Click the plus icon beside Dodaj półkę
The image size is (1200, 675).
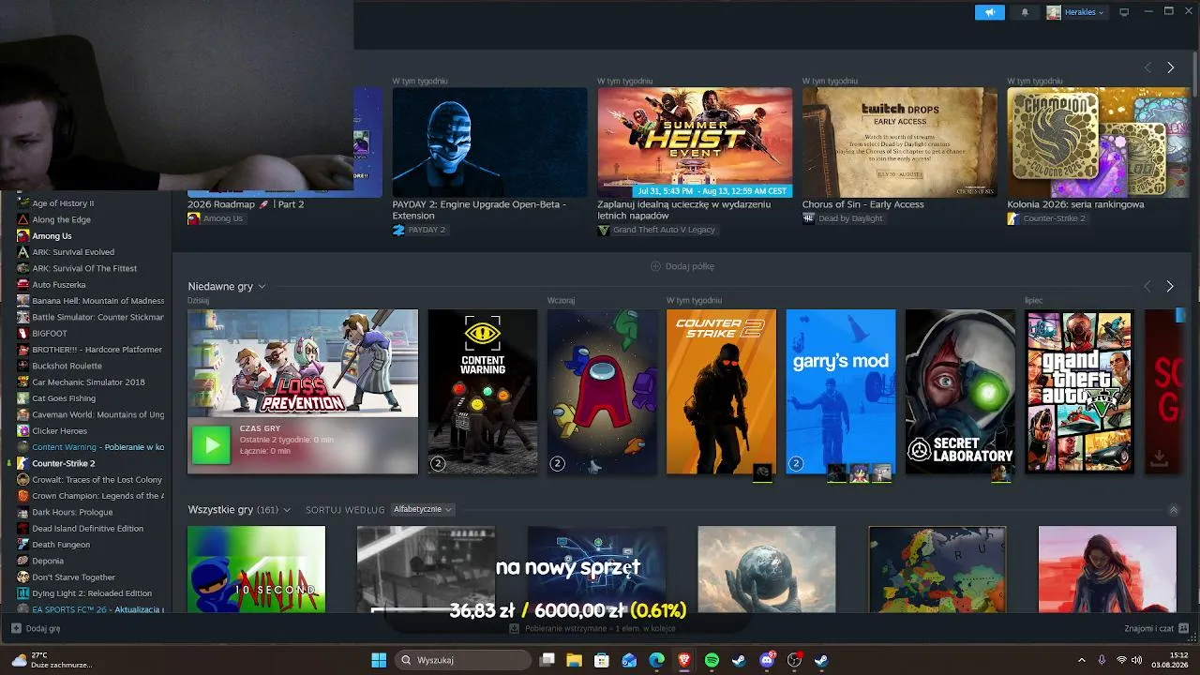pyautogui.click(x=656, y=266)
